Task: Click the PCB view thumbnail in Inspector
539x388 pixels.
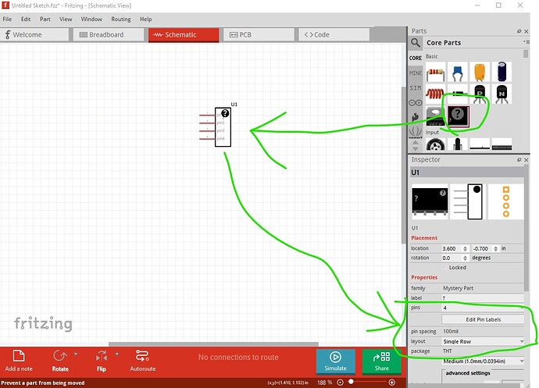Action: (x=505, y=201)
